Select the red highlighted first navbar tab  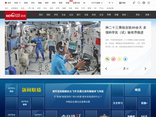[x=34, y=15]
